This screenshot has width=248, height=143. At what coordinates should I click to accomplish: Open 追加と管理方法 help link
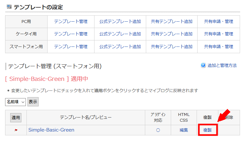(x=222, y=65)
